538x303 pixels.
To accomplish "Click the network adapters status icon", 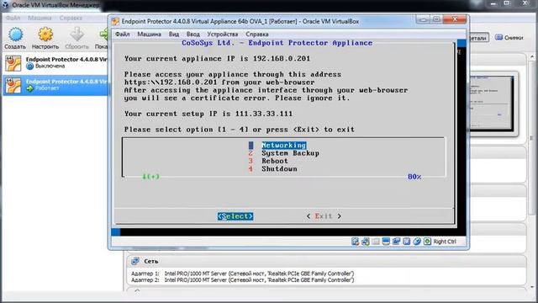I will (x=386, y=242).
